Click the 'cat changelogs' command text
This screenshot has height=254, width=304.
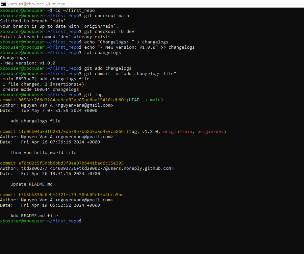point(103,53)
